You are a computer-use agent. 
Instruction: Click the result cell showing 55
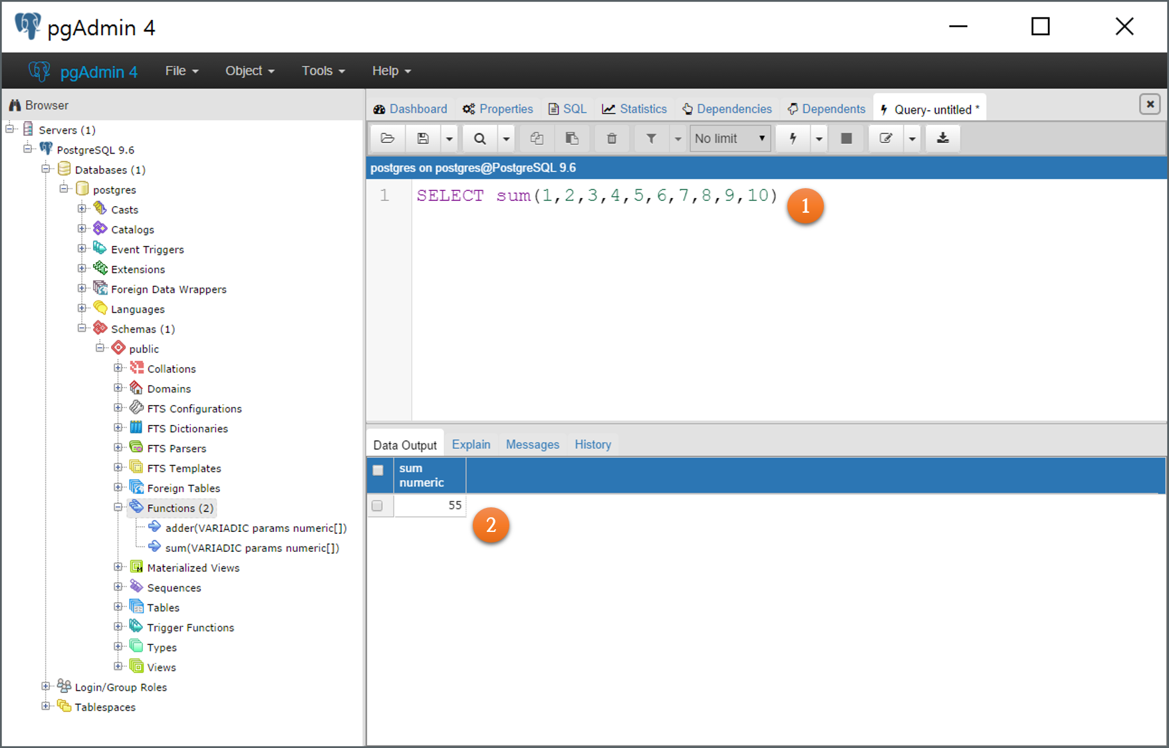[x=430, y=505]
